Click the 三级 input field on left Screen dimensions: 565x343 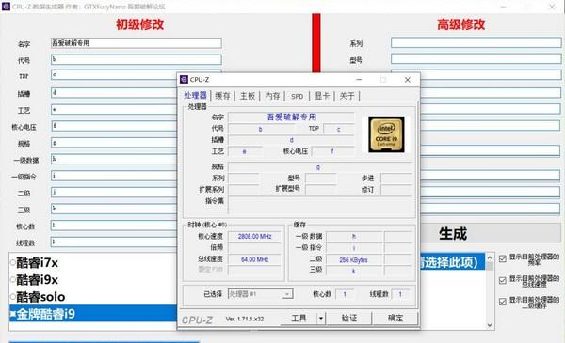114,209
